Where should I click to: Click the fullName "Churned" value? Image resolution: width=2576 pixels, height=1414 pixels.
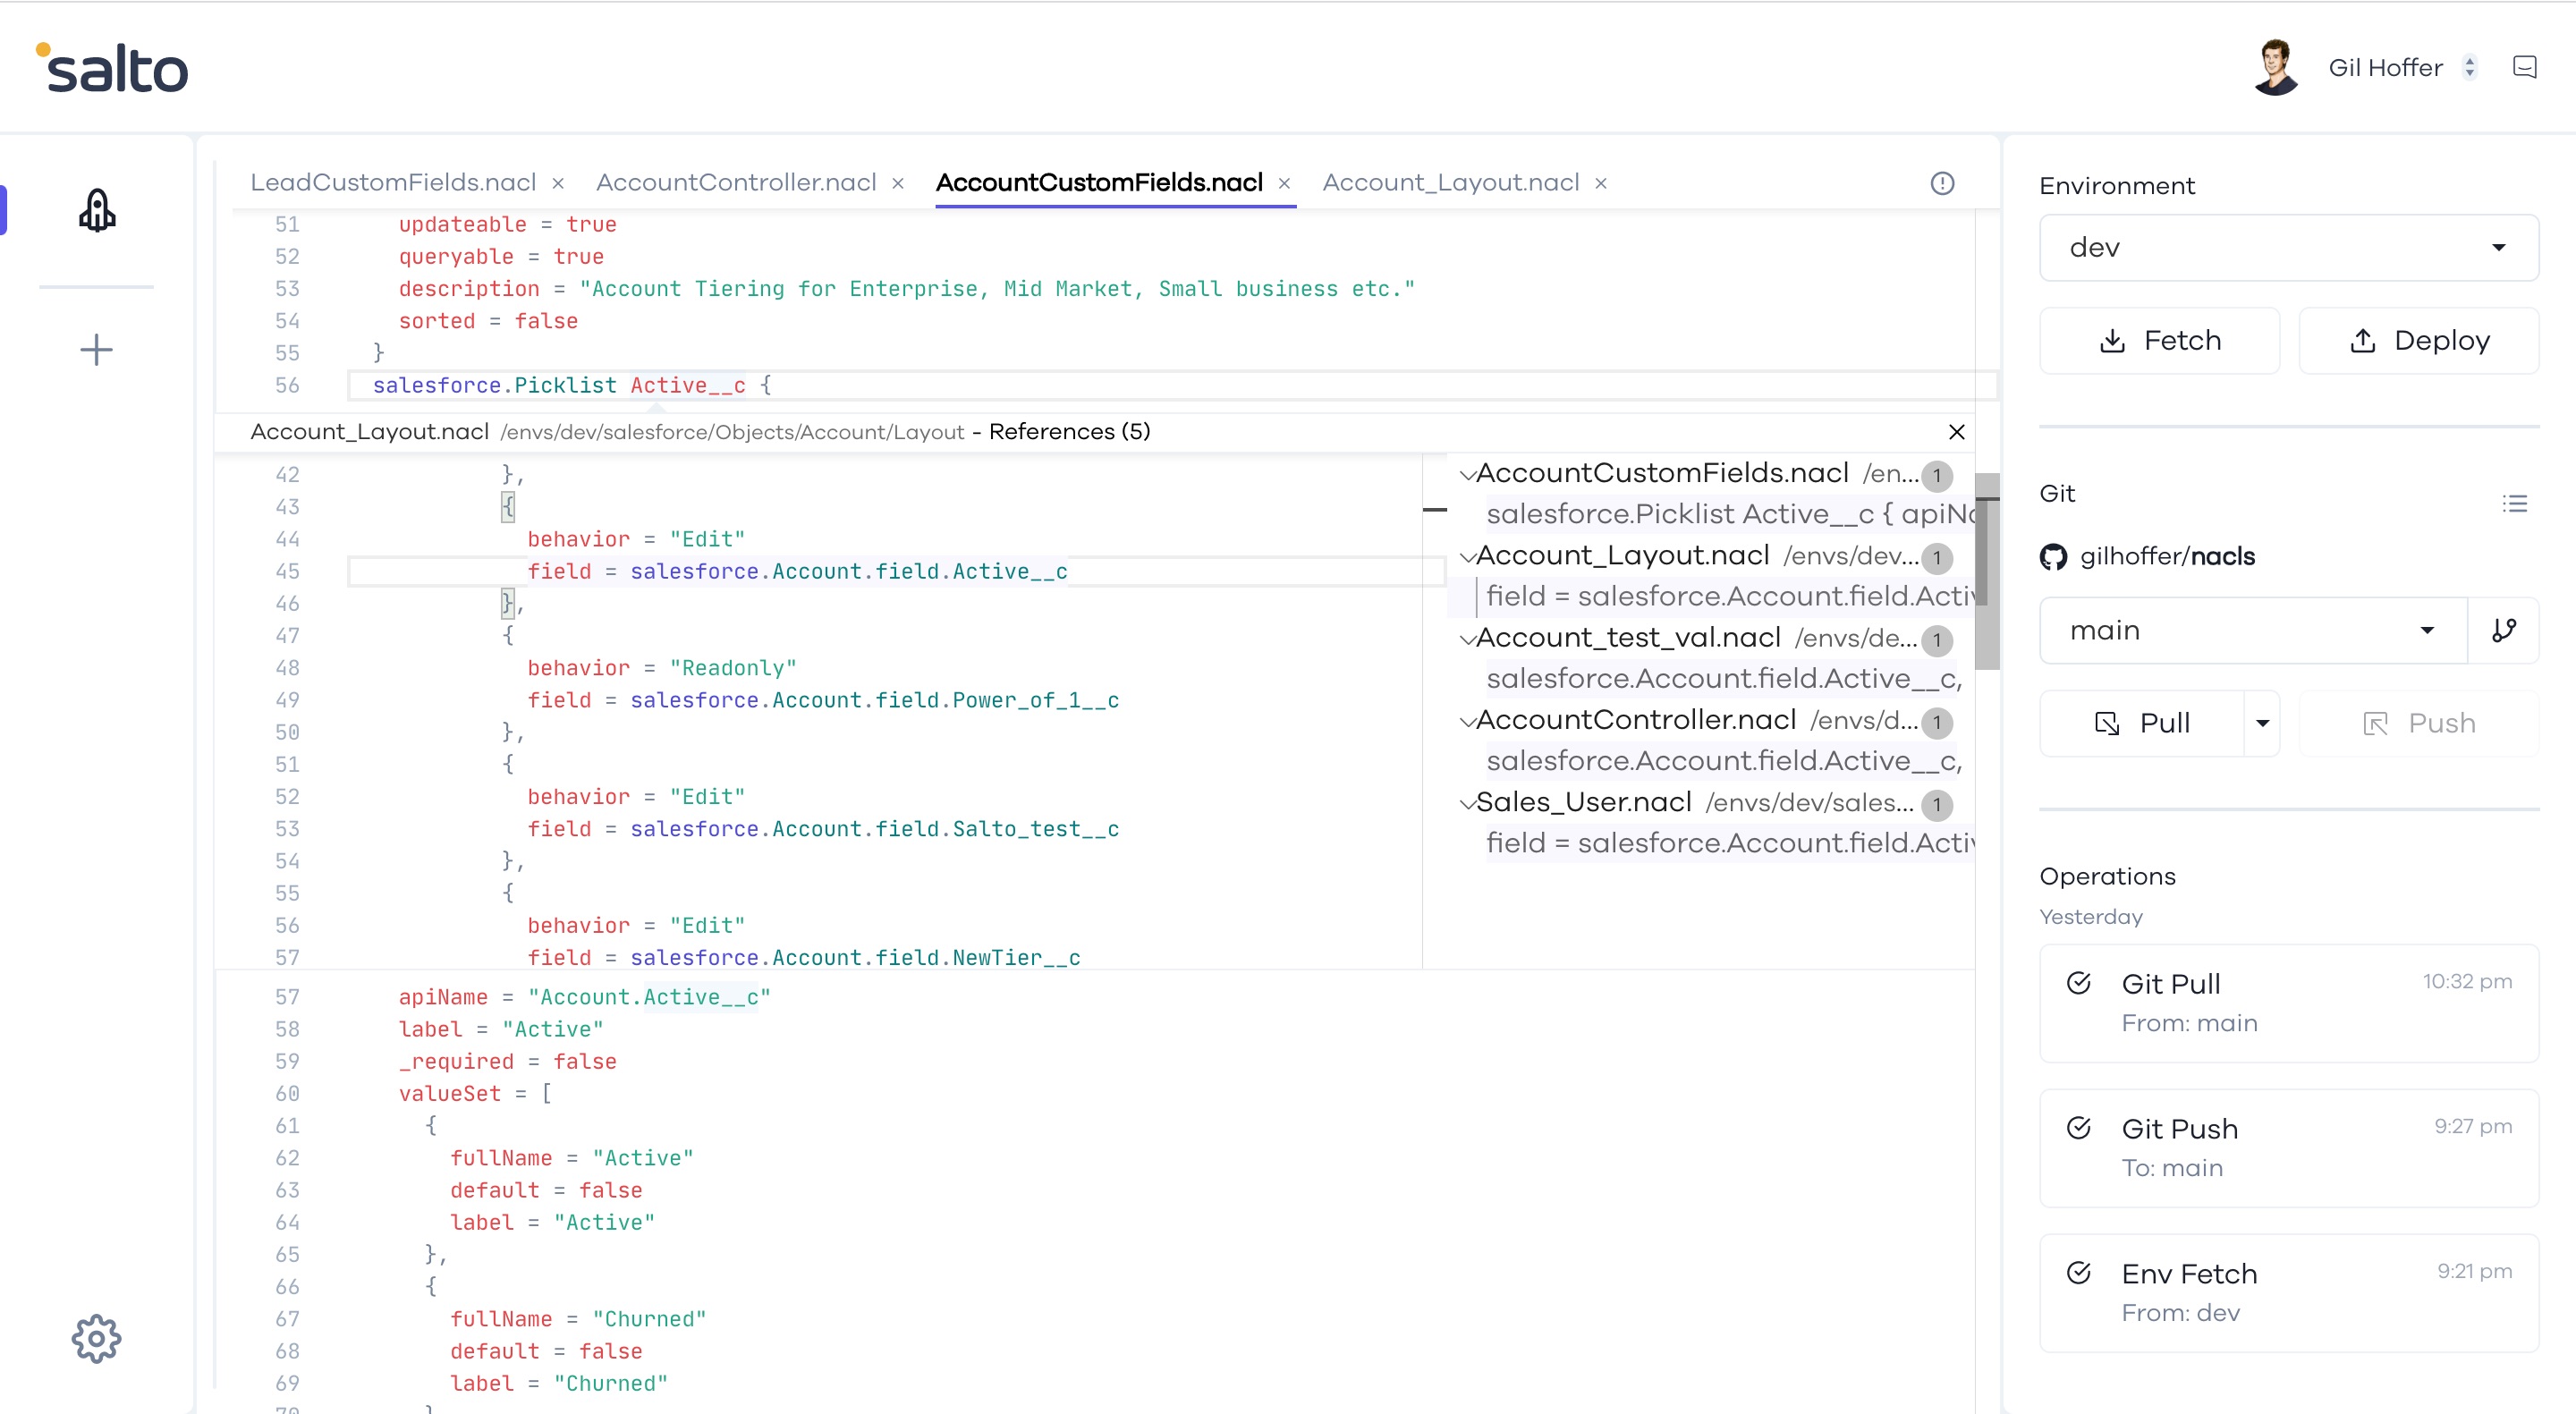649,1319
